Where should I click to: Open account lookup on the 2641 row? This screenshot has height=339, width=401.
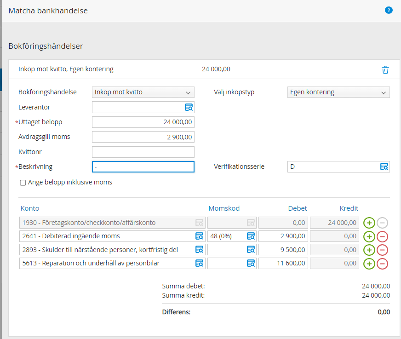point(199,236)
